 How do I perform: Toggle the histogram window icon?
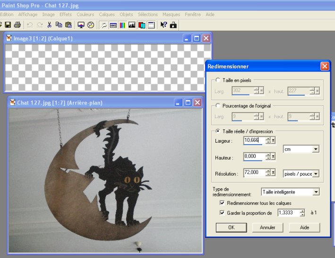click(132, 25)
